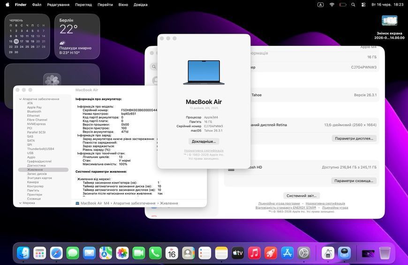Open the Mail app in Dock
Screen dimensions: 408x265
89,253
